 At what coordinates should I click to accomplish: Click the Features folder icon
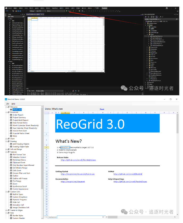[x=9, y=152]
